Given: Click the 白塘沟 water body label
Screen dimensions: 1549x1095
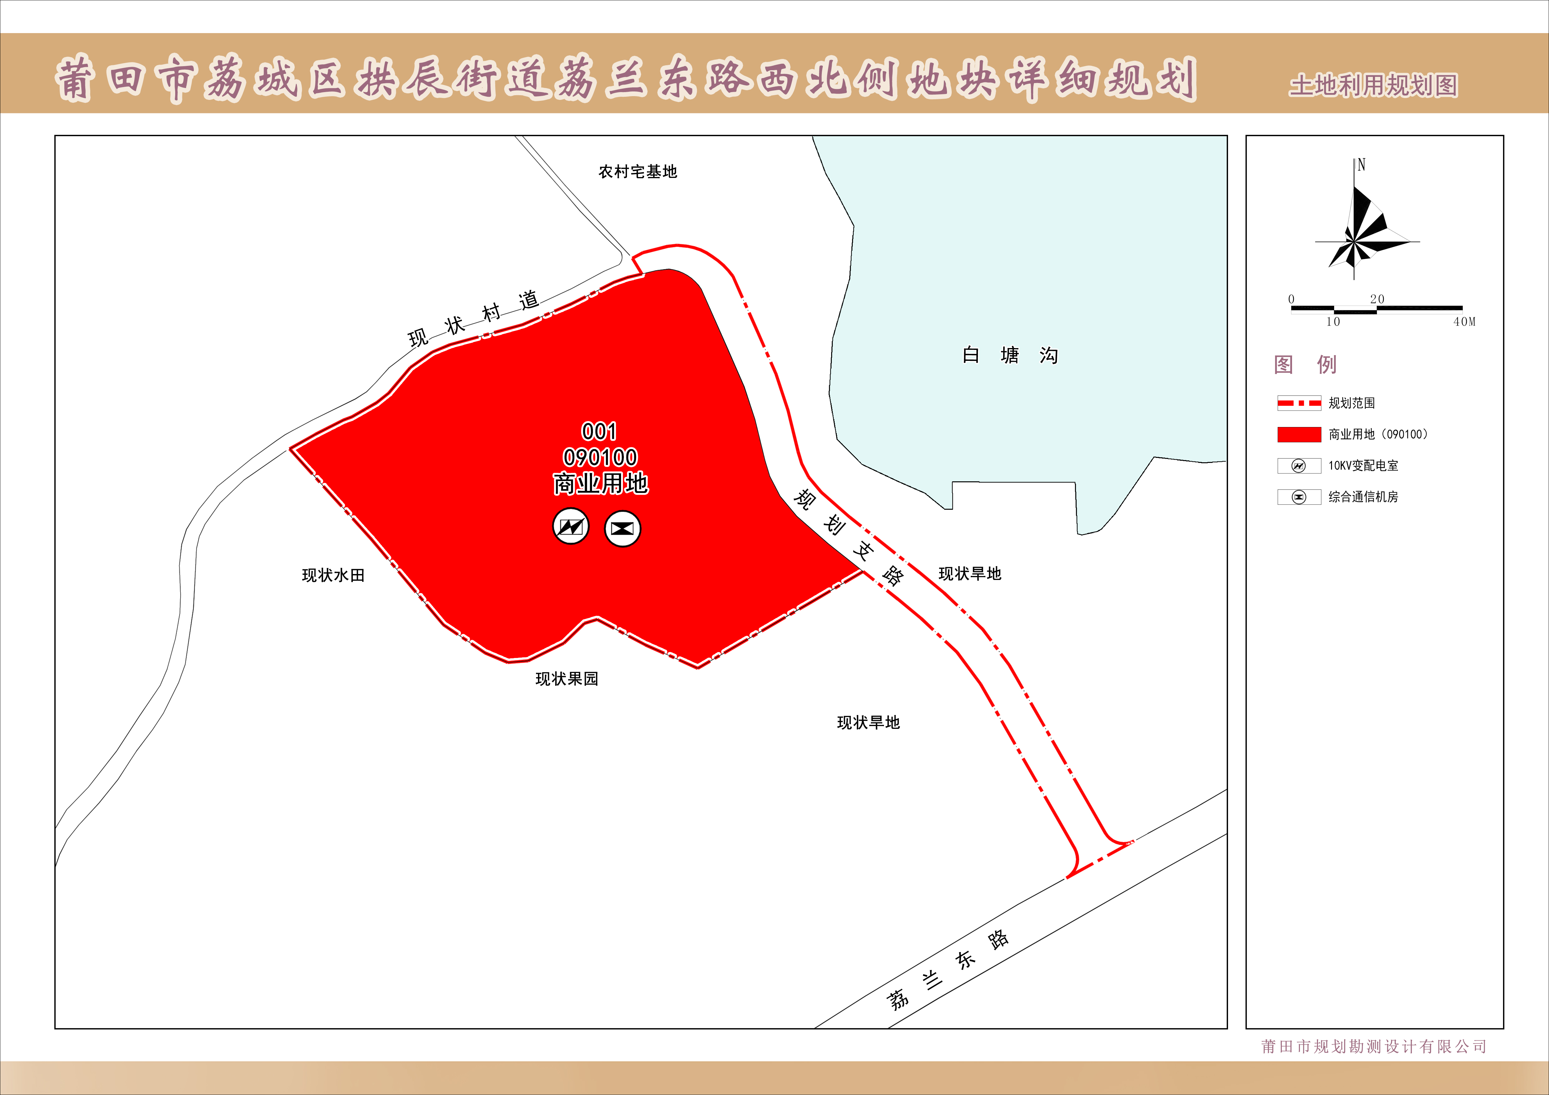Looking at the screenshot, I should point(1010,355).
